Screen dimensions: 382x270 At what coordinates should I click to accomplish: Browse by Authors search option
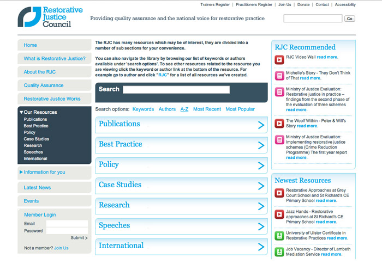point(167,109)
